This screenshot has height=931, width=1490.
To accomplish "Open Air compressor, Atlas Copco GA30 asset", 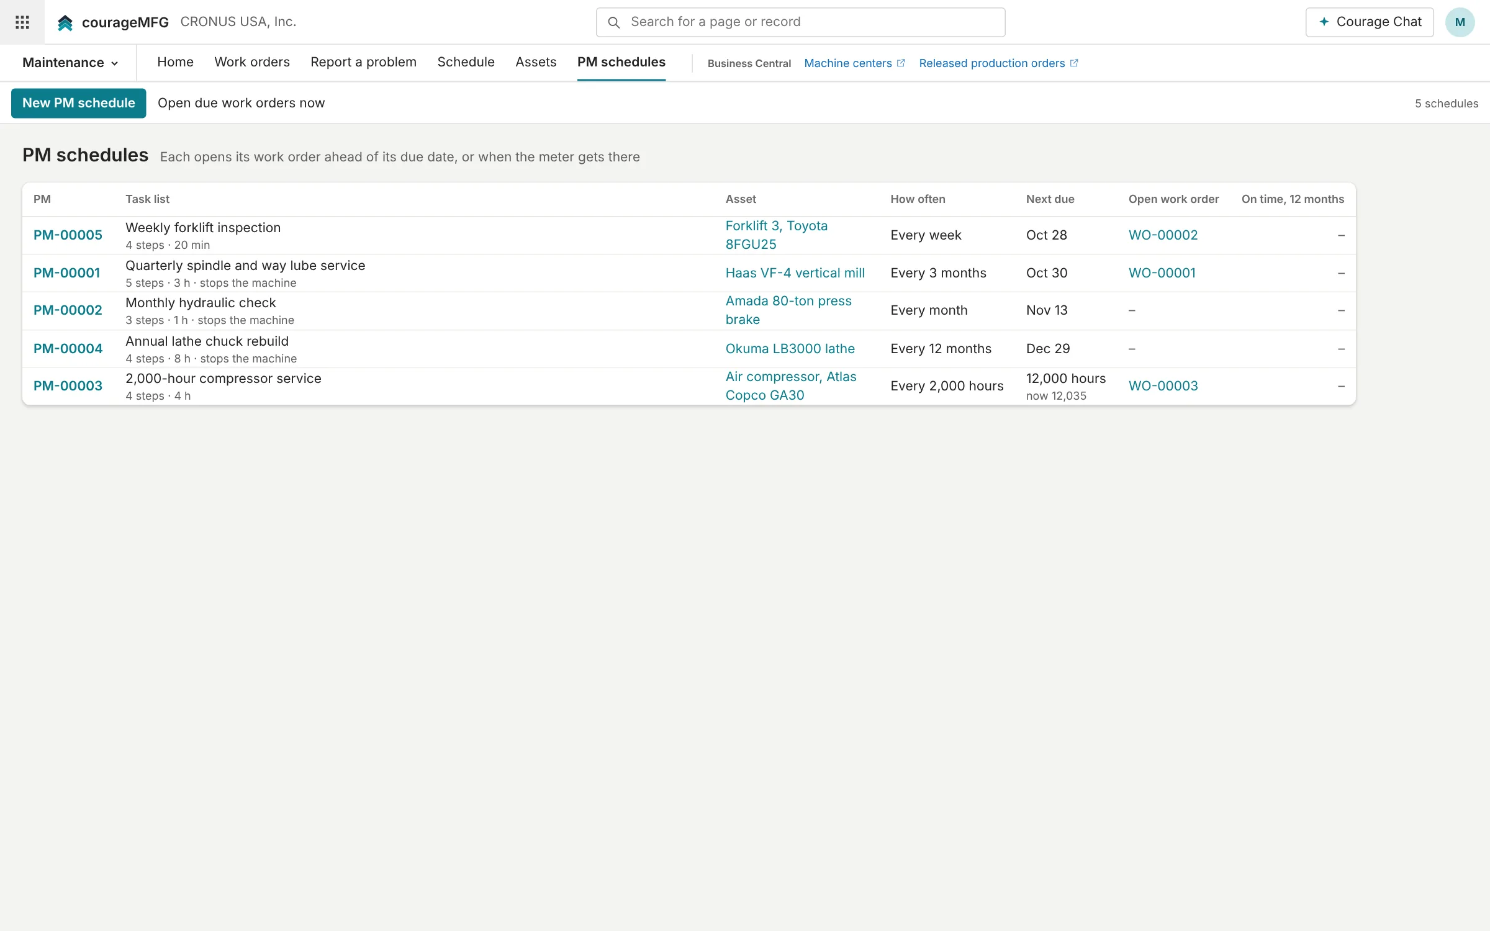I will coord(791,386).
